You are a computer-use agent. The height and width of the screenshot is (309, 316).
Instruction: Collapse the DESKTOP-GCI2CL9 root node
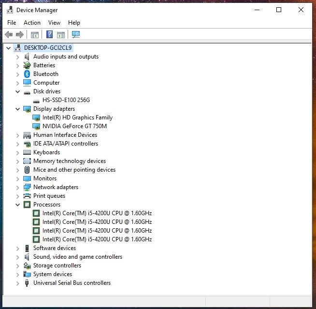click(x=9, y=48)
